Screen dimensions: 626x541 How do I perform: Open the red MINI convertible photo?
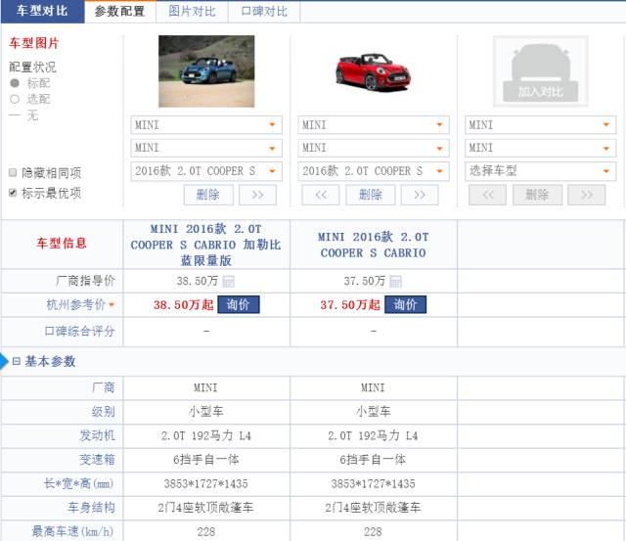tap(374, 71)
